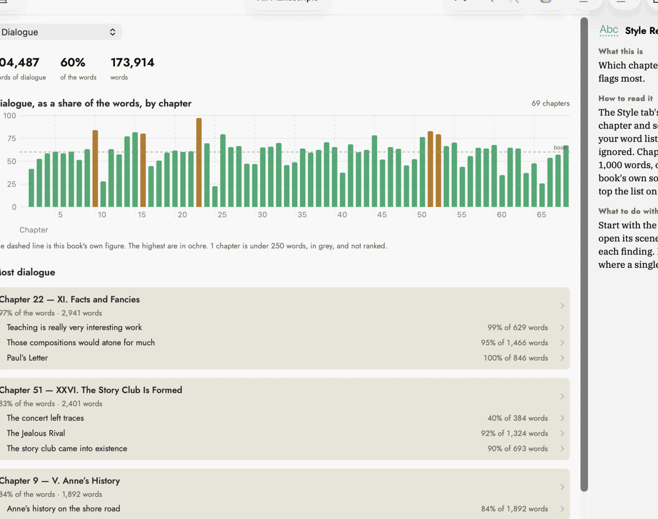Grab the main panel's vertical scrollbar
Screen dimensions: 658x519
coord(584,255)
